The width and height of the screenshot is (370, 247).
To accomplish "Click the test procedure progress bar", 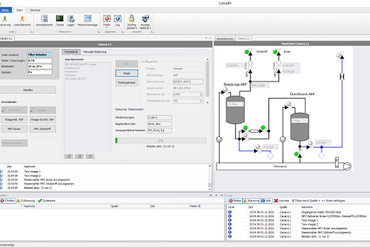I will pyautogui.click(x=159, y=140).
